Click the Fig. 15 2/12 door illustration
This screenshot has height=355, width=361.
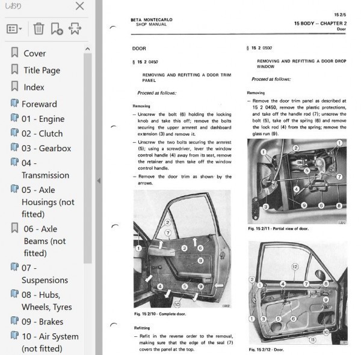click(298, 293)
